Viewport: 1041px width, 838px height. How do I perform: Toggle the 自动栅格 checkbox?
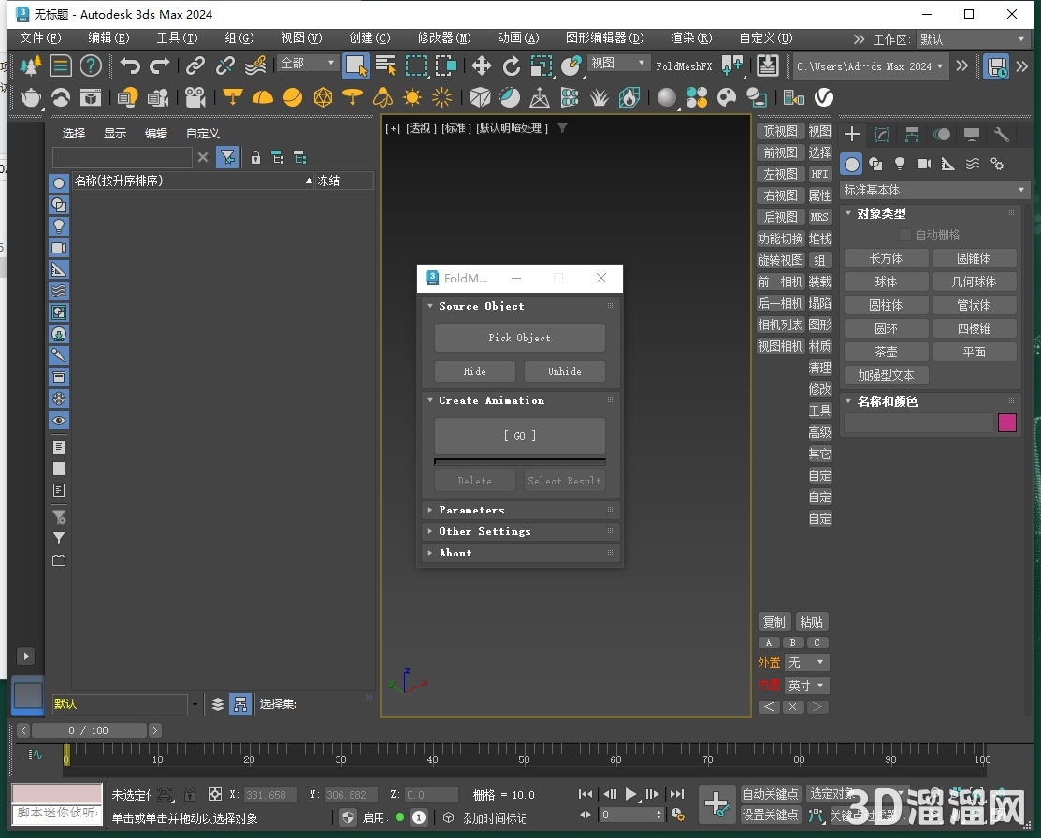[904, 235]
